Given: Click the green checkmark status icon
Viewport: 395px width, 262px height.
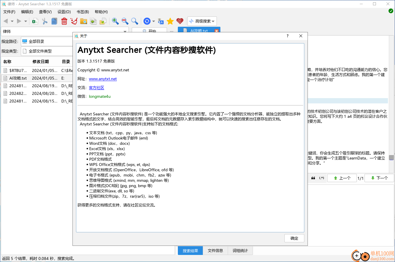Looking at the screenshot, I should [391, 11].
